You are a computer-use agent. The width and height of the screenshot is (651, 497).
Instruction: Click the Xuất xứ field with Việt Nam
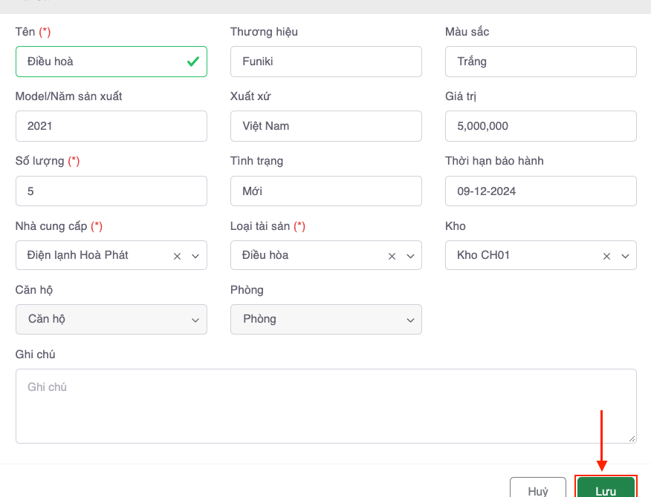point(325,126)
